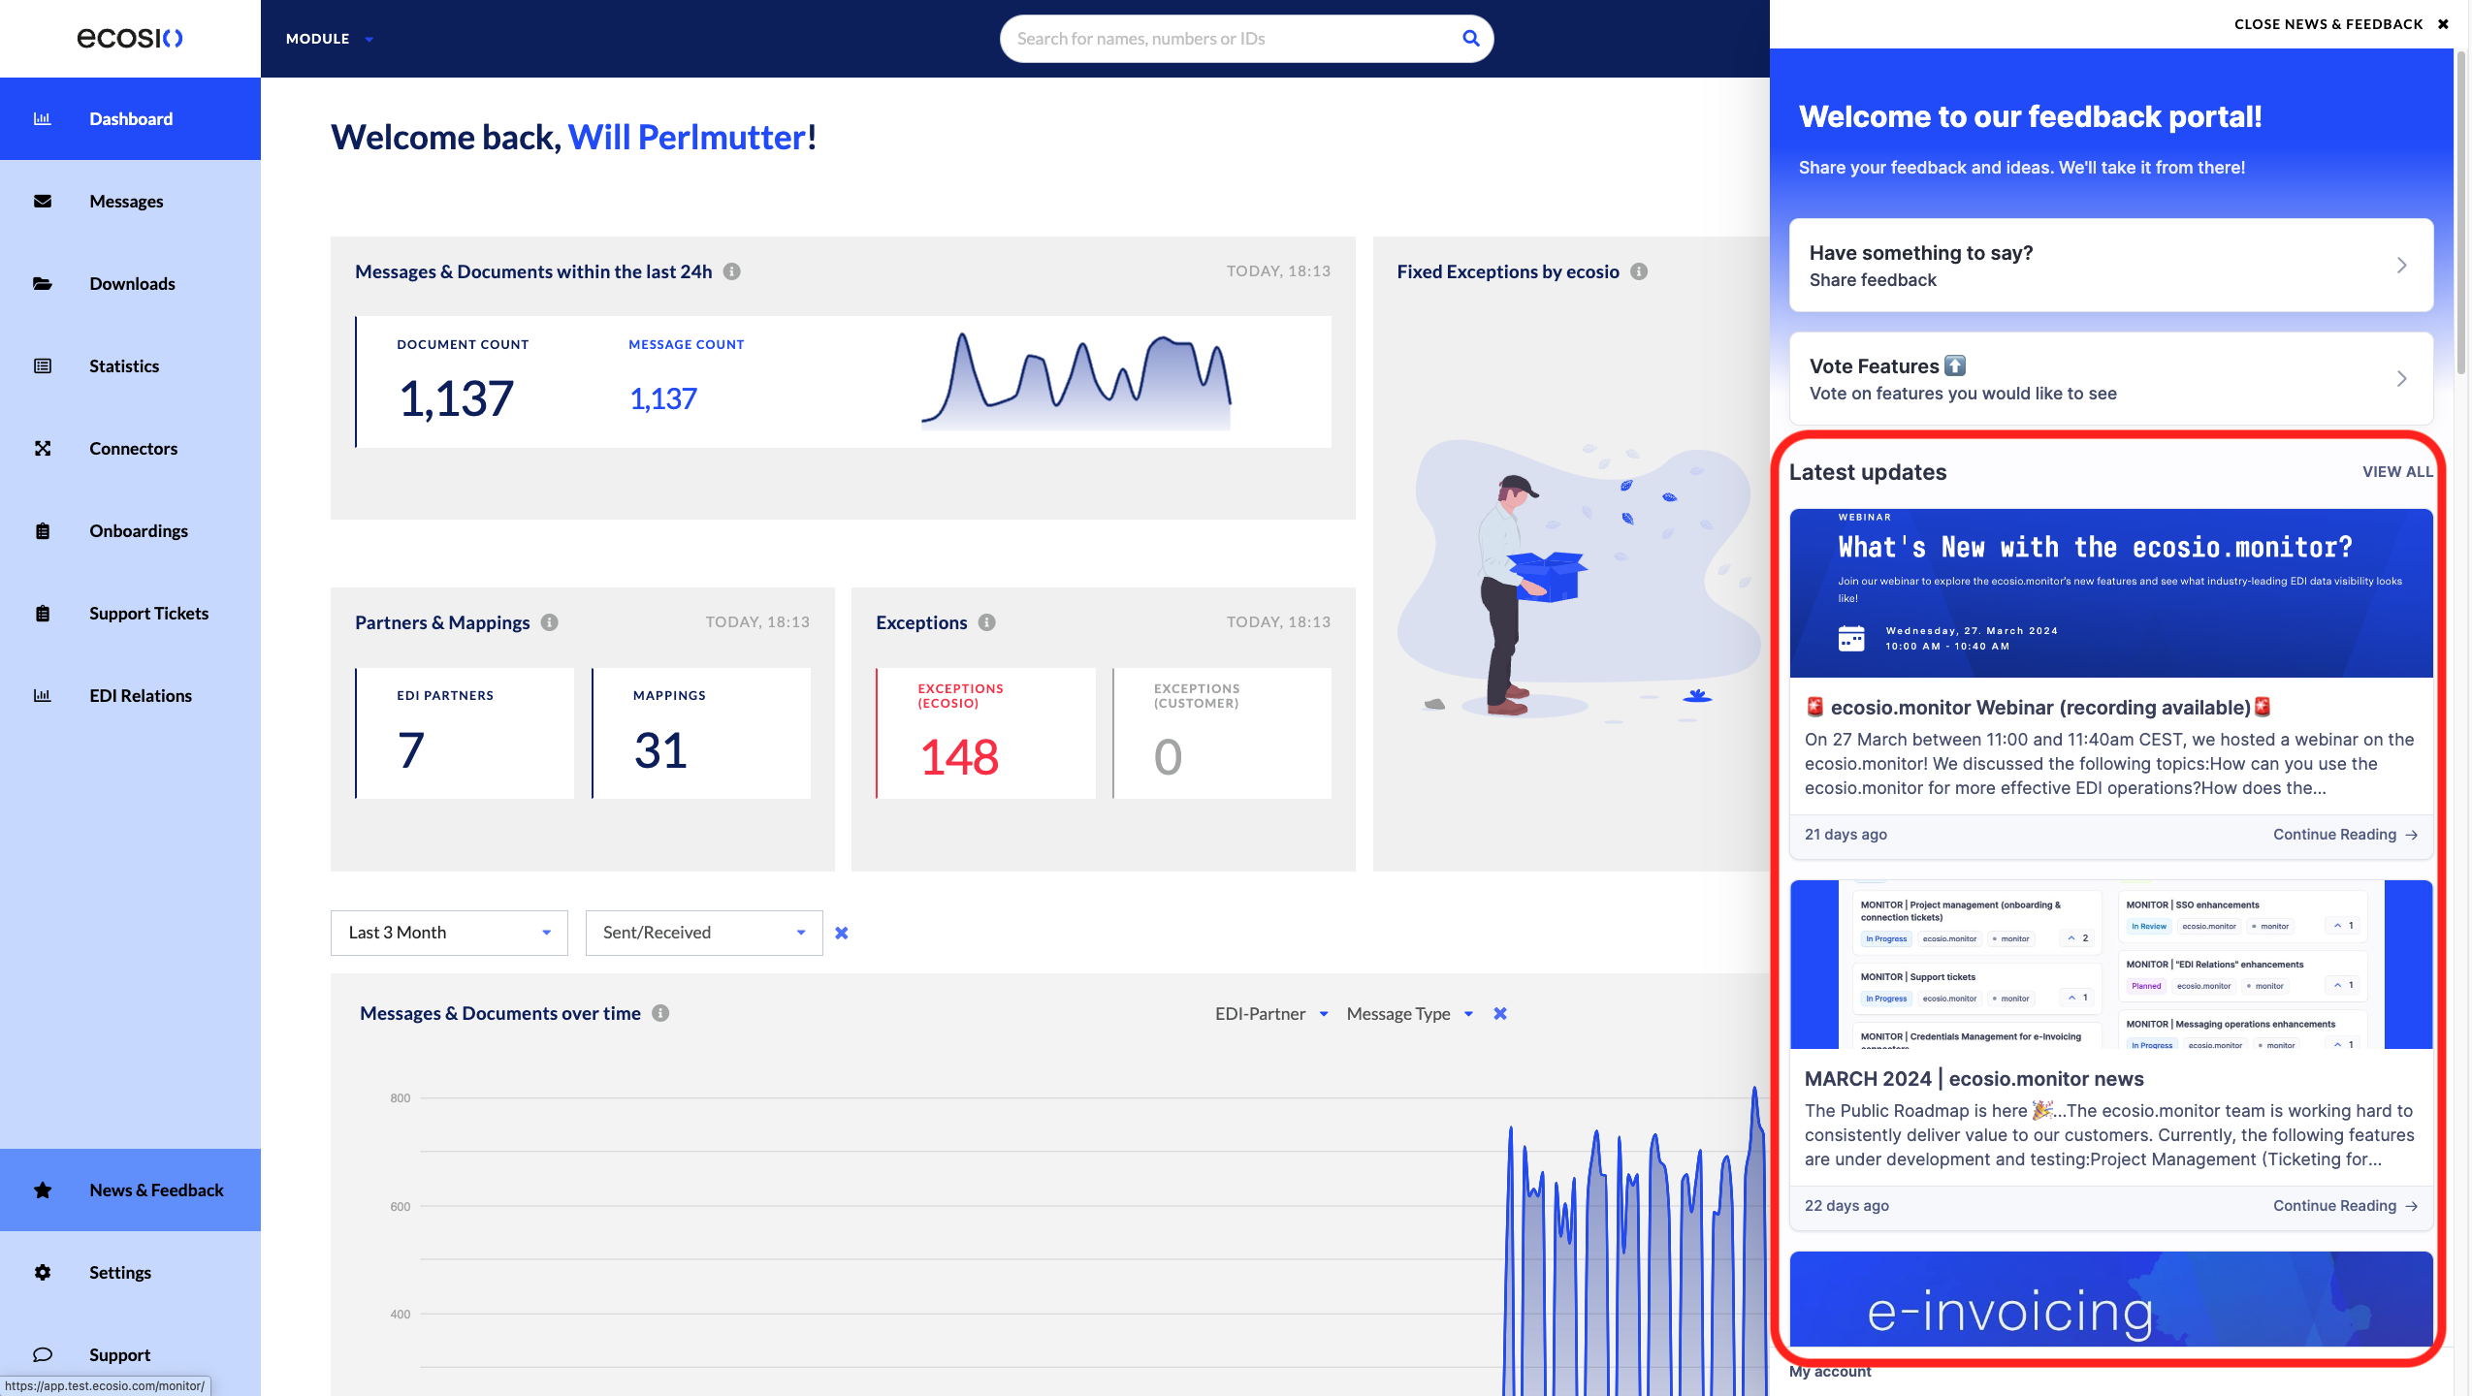The width and height of the screenshot is (2472, 1396).
Task: Click the Connectors icon in sidebar
Action: pos(43,448)
